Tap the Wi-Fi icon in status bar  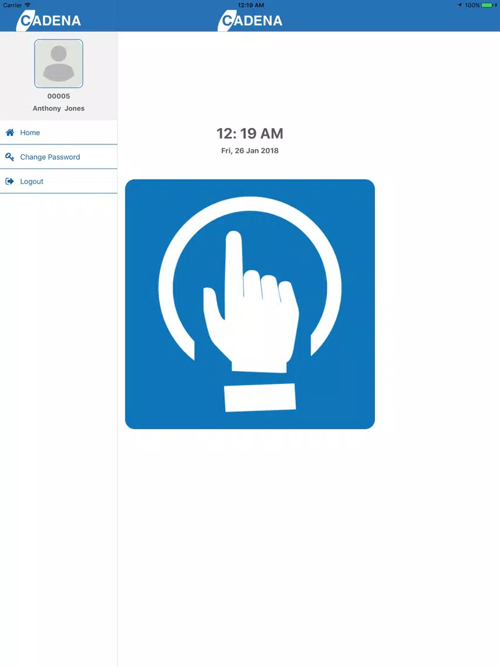(x=28, y=5)
